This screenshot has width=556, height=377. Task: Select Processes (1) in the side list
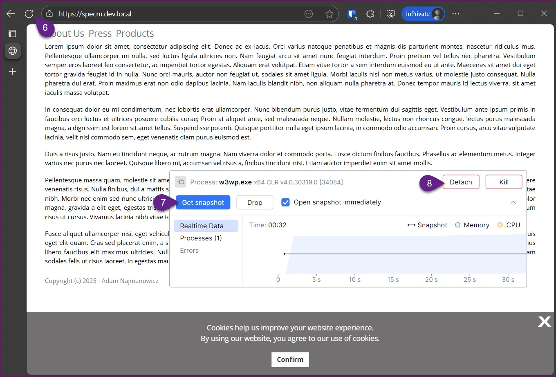tap(201, 238)
